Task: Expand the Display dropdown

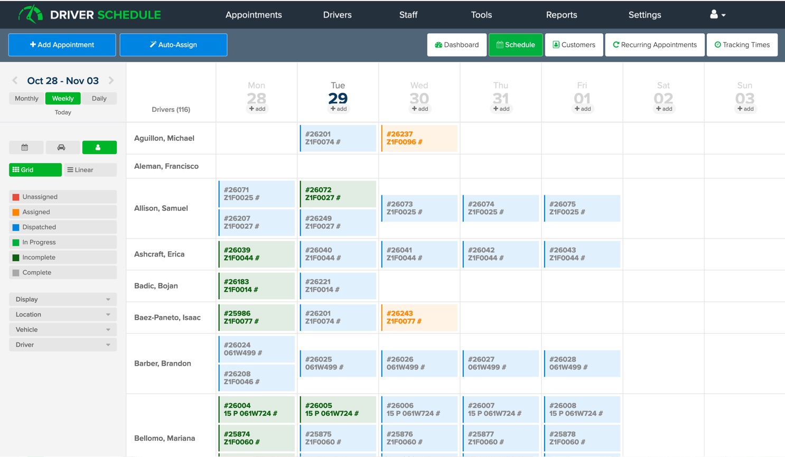Action: [62, 299]
